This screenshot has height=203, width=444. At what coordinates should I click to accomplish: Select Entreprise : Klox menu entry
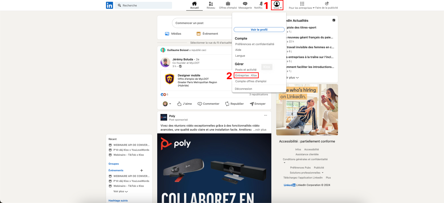[x=246, y=75]
